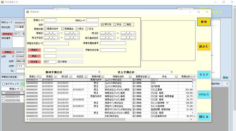This screenshot has height=131, width=236.
Task: Select estimate row 0000000199
Action: click(109, 116)
